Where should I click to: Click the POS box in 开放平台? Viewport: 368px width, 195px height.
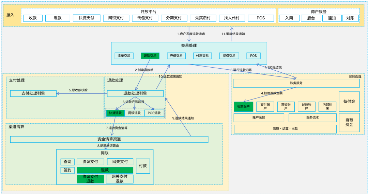(261, 18)
